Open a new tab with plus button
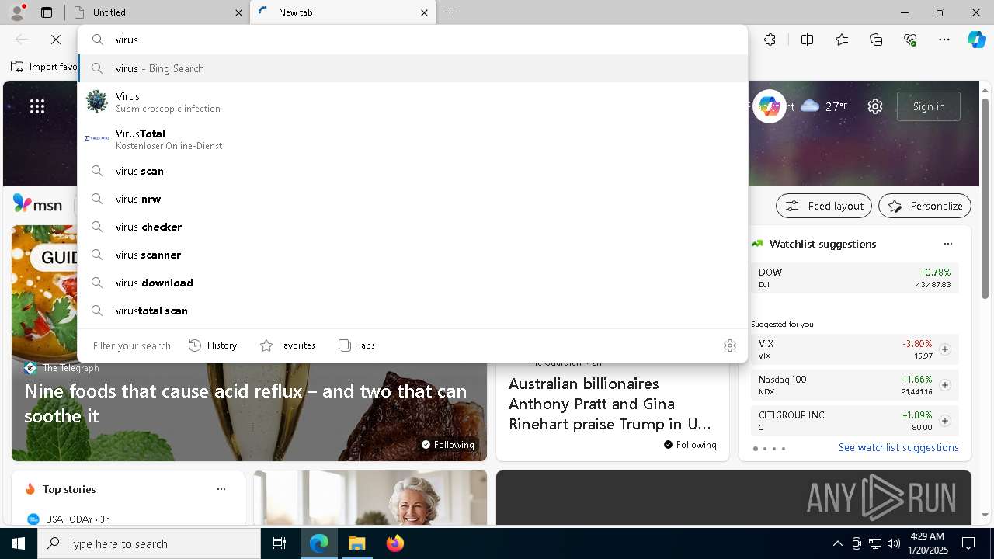 (450, 12)
